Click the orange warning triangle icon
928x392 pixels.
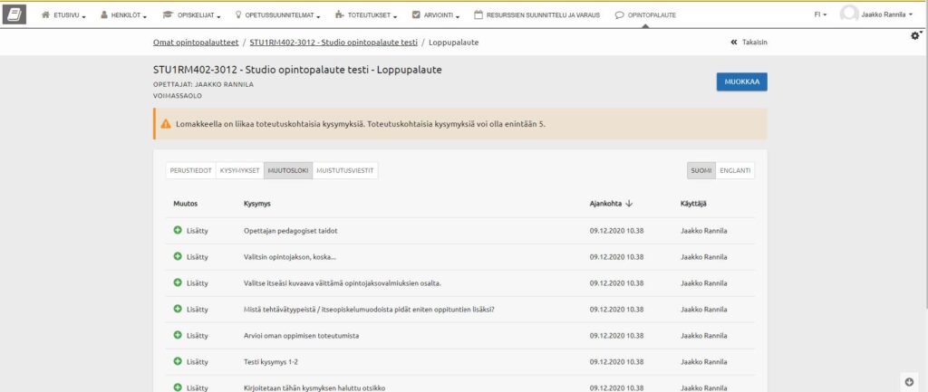point(166,124)
